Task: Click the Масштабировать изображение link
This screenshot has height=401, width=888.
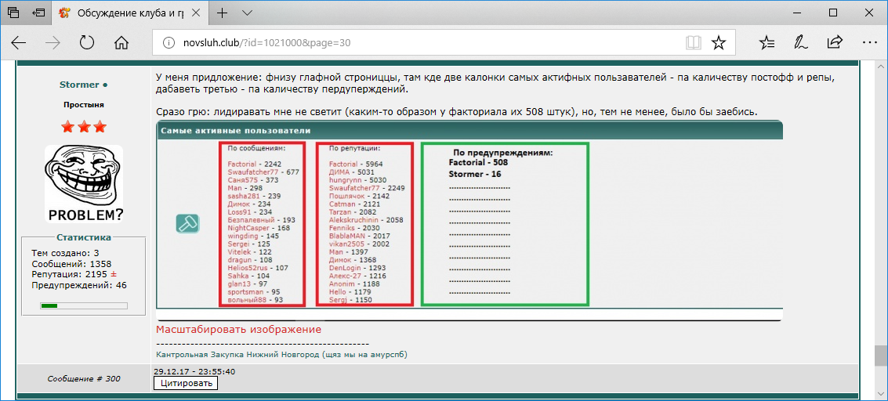Action: click(x=238, y=330)
